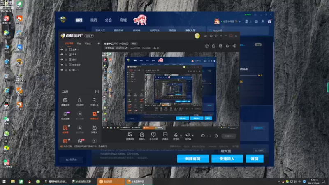Expand the account name dropdown arrow
The image size is (329, 185).
(239, 21)
